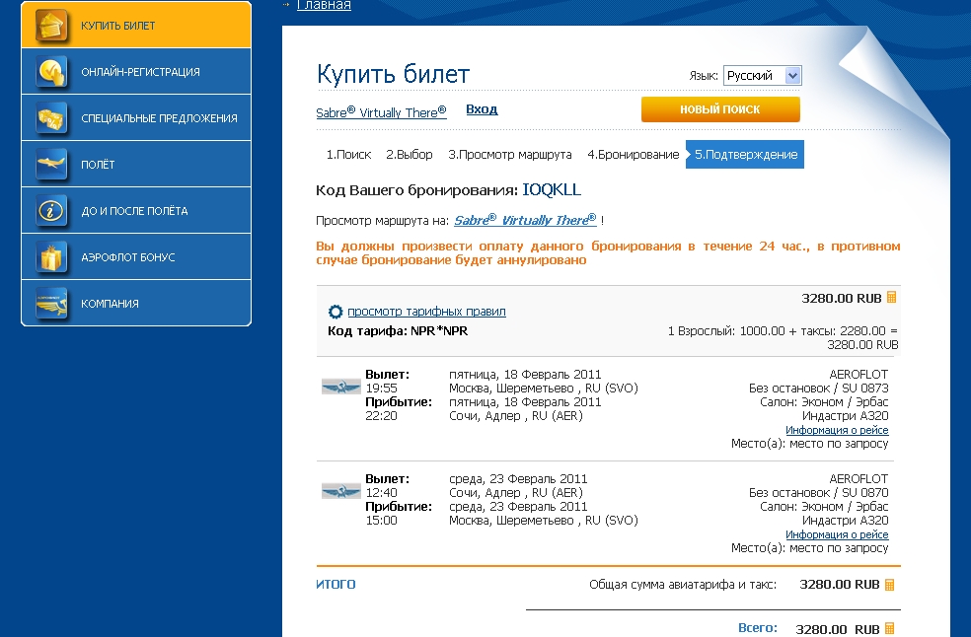This screenshot has height=637, width=971.
Task: Click the gear icon by просмотр тарифных правил
Action: click(336, 312)
